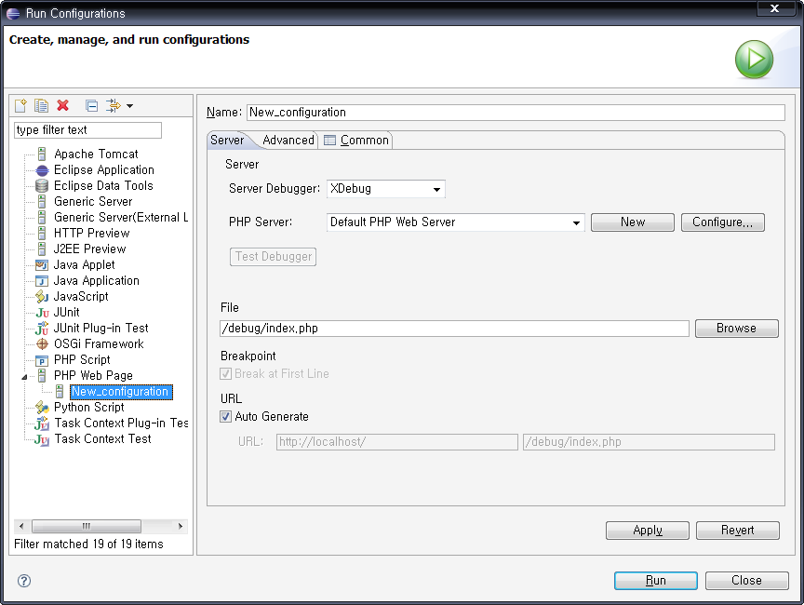804x605 pixels.
Task: Click the Revert button
Action: tap(737, 531)
